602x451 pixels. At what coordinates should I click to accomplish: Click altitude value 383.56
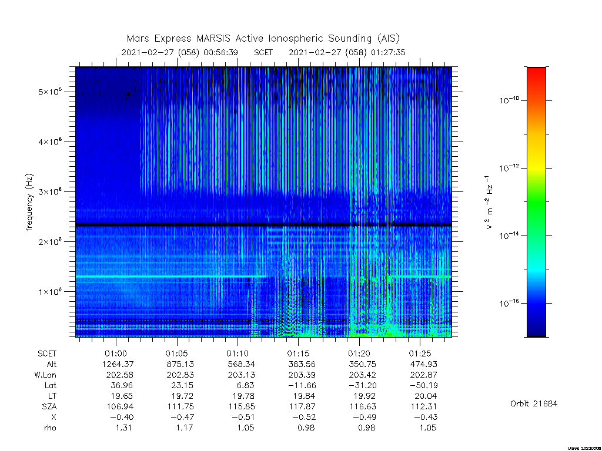click(302, 364)
